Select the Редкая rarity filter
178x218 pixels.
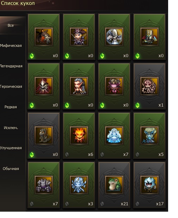(x=11, y=107)
